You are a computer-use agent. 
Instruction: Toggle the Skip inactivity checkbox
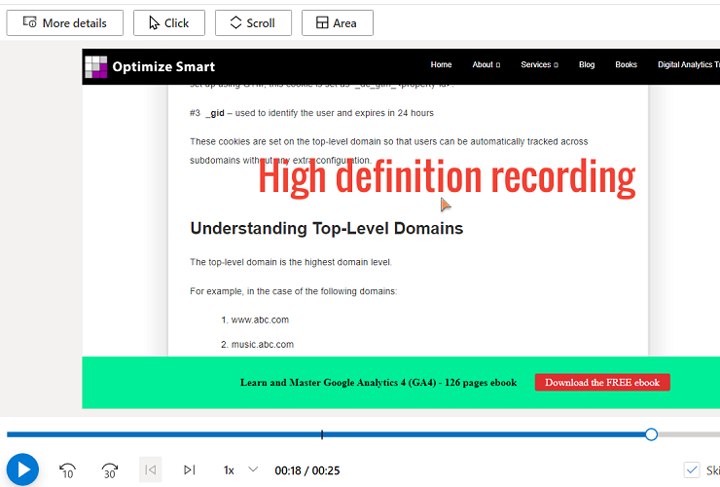click(692, 470)
